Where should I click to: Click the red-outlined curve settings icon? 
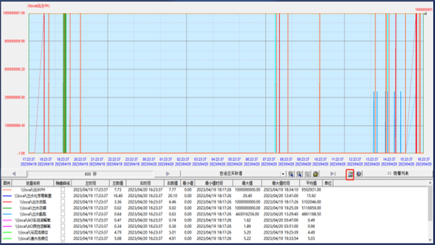[351, 174]
